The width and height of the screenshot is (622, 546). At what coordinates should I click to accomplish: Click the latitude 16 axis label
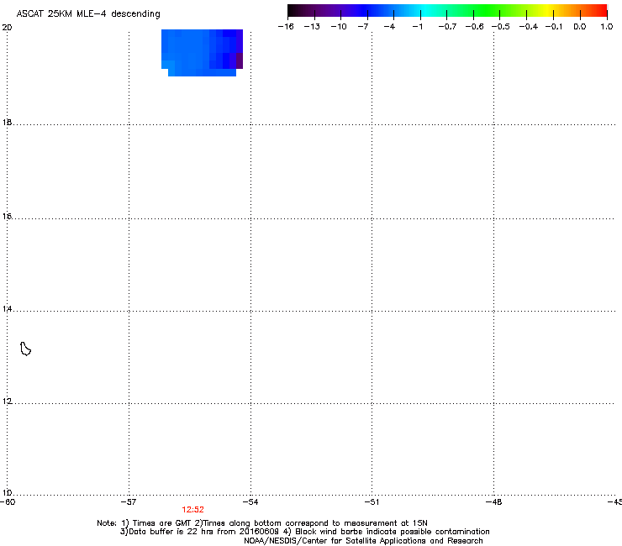point(7,217)
